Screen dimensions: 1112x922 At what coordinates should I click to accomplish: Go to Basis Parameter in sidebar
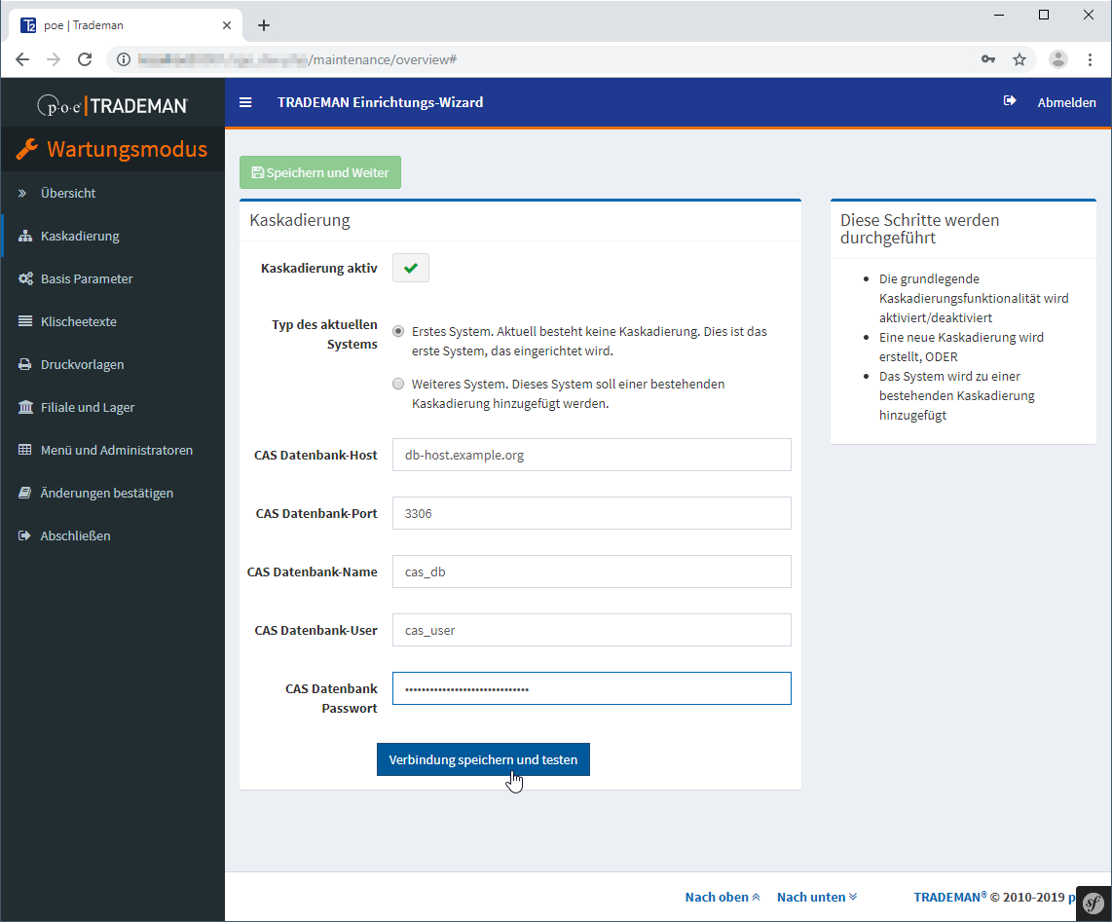coord(114,278)
